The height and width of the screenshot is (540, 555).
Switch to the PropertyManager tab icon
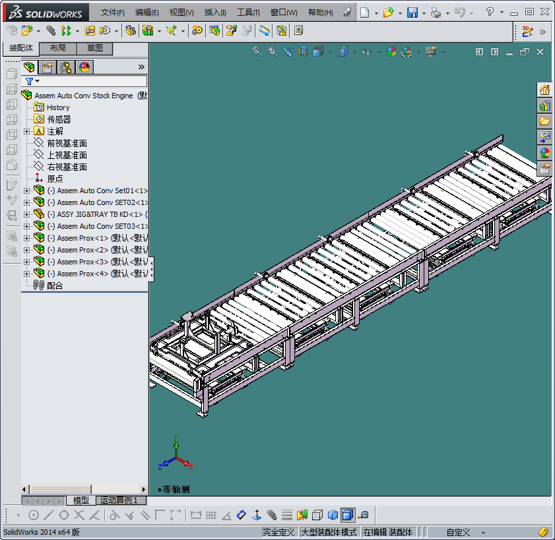pos(48,67)
